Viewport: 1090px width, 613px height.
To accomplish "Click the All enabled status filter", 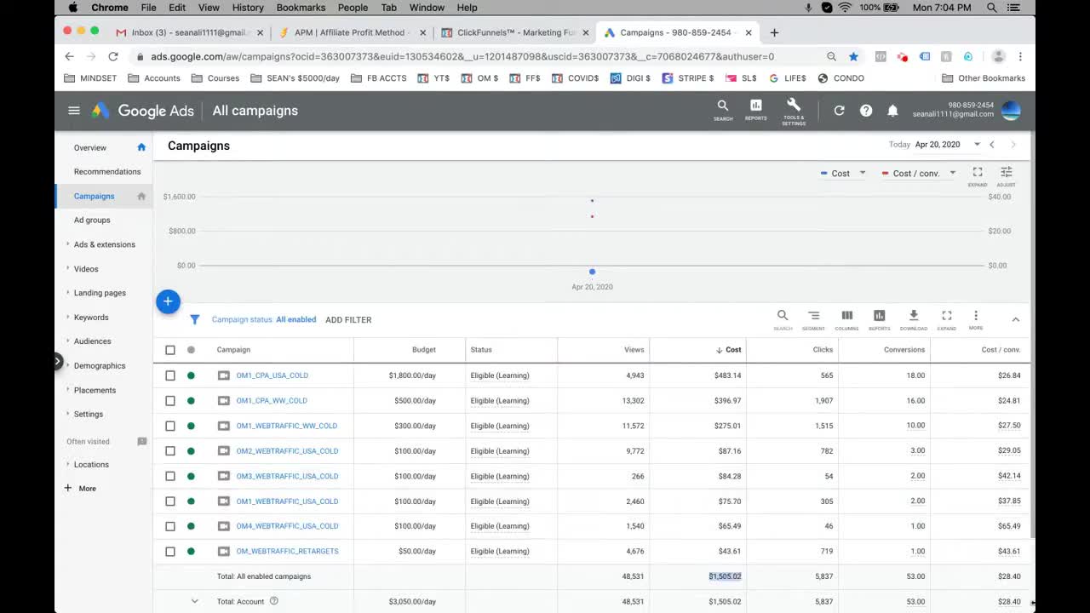I will 295,320.
